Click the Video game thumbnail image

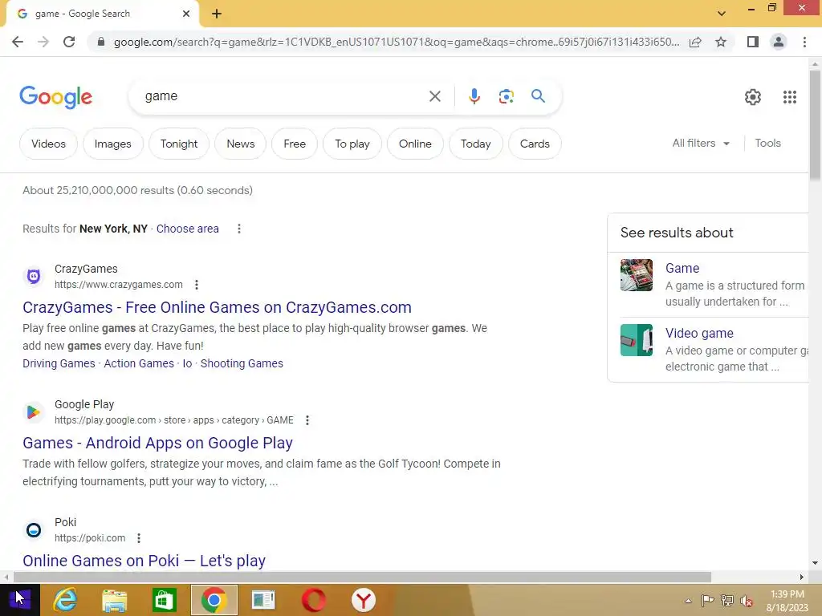(637, 340)
